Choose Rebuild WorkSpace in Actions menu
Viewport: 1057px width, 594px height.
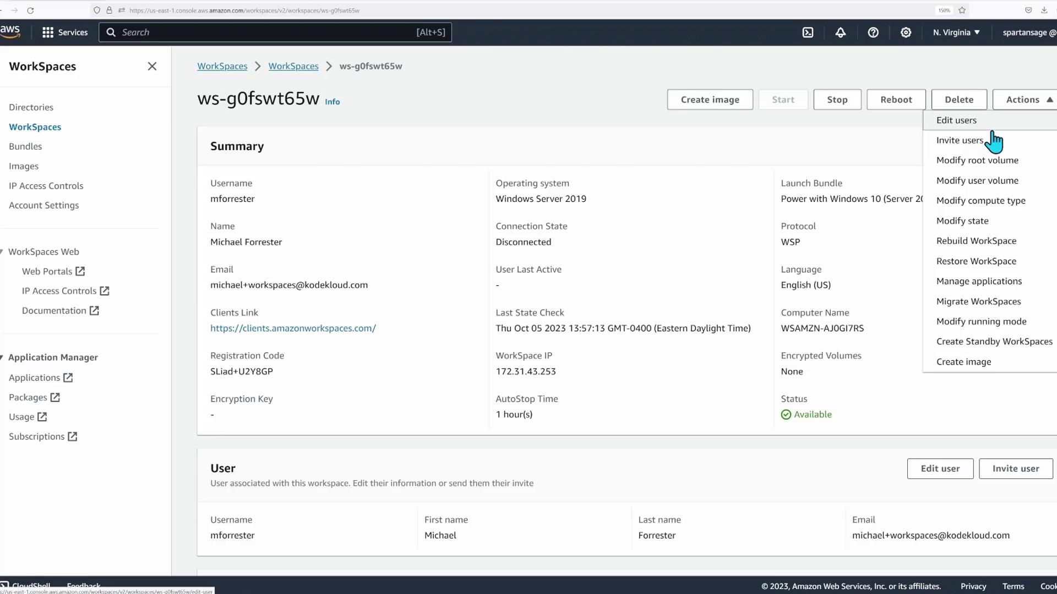click(976, 241)
